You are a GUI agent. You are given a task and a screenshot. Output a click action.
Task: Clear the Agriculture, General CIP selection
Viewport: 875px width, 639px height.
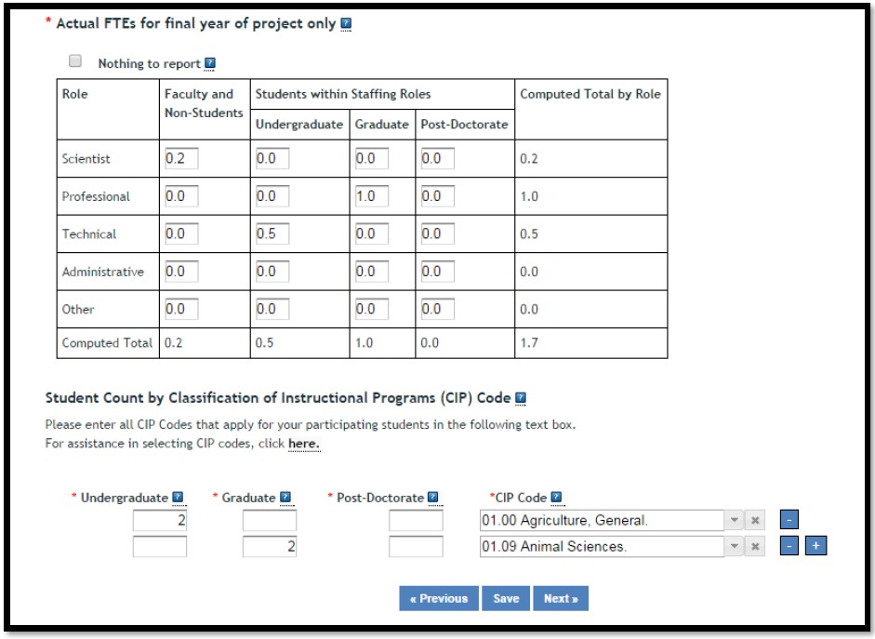click(756, 521)
